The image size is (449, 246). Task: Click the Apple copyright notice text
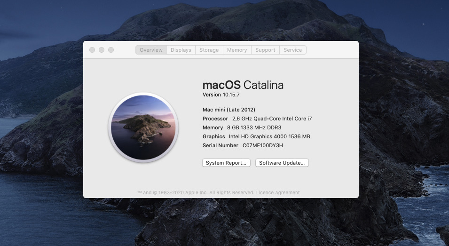point(196,192)
